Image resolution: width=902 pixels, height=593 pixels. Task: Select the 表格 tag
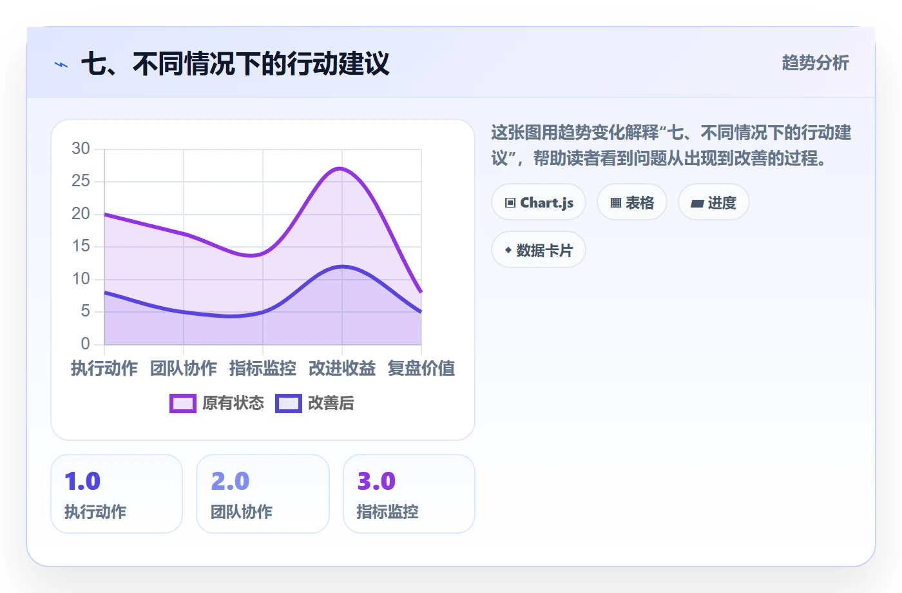click(x=632, y=202)
